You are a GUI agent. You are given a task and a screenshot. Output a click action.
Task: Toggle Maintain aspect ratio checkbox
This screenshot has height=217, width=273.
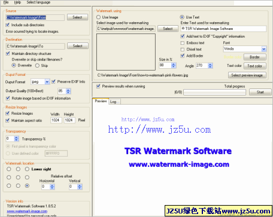tap(8, 120)
